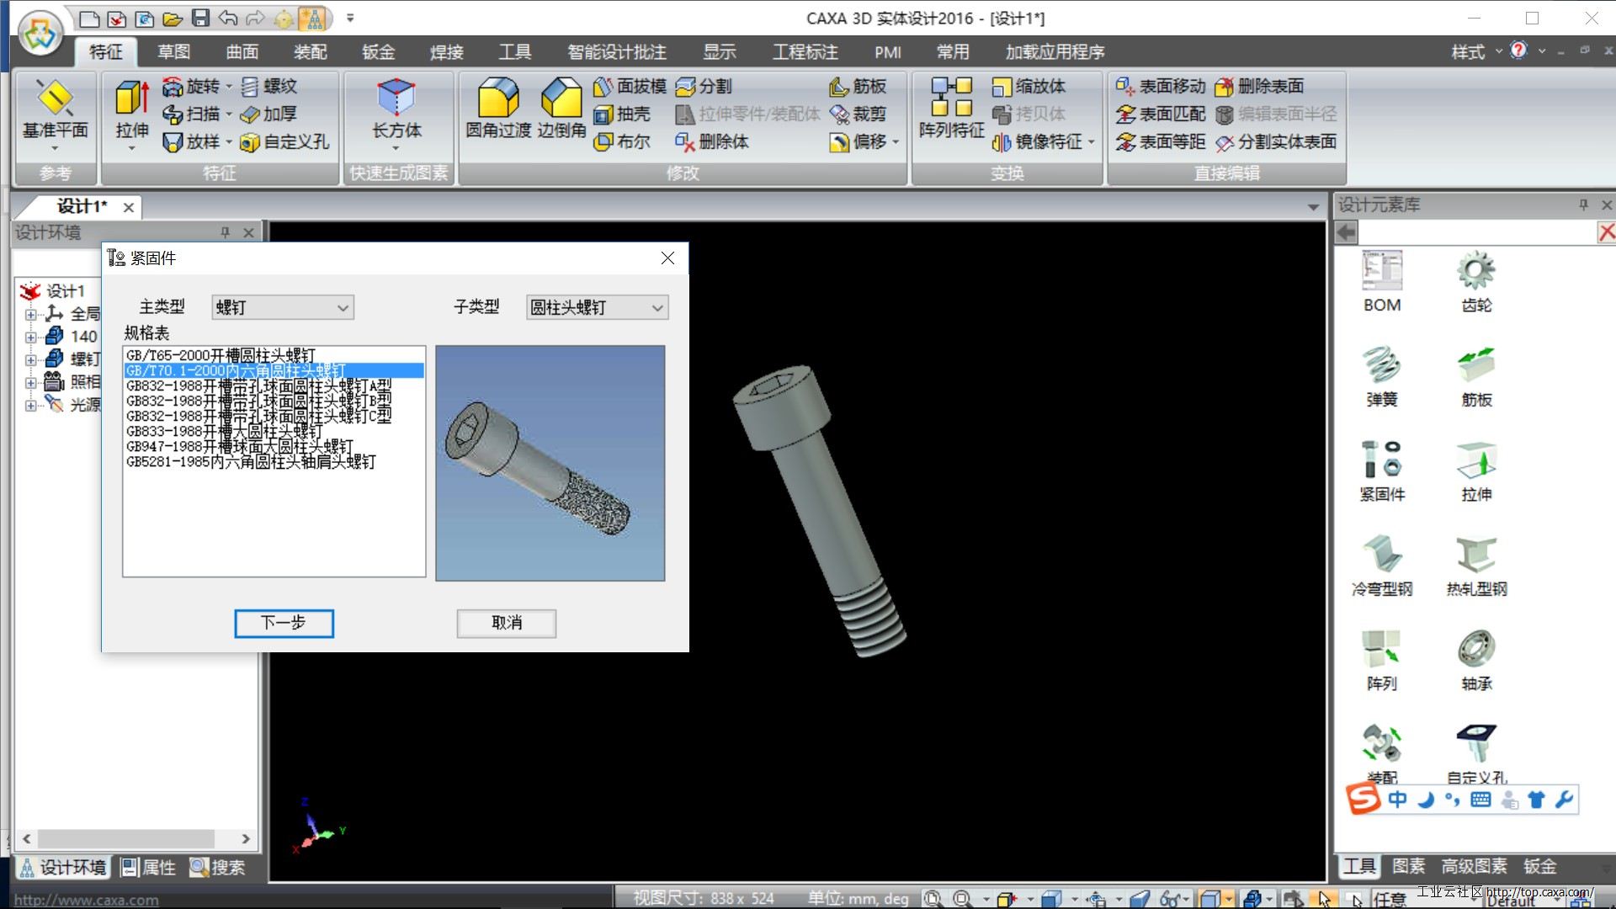Expand the 照相 camera tree node
The image size is (1616, 909).
(30, 382)
